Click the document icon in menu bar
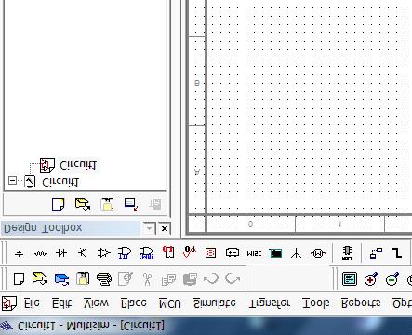Image resolution: width=412 pixels, height=335 pixels. pyautogui.click(x=9, y=303)
